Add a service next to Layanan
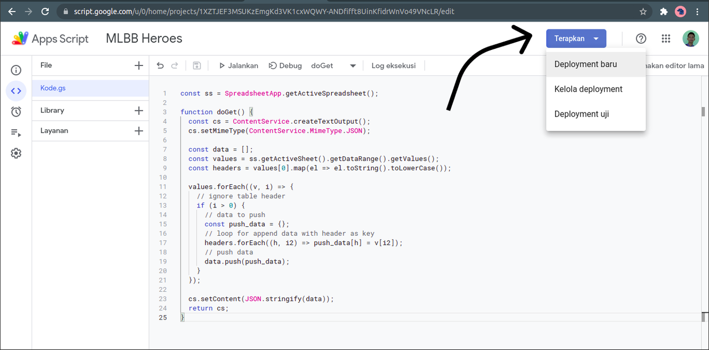Image resolution: width=709 pixels, height=350 pixels. point(138,131)
